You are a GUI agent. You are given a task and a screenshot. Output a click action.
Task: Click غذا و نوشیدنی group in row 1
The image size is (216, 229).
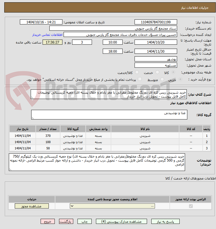click(73, 136)
